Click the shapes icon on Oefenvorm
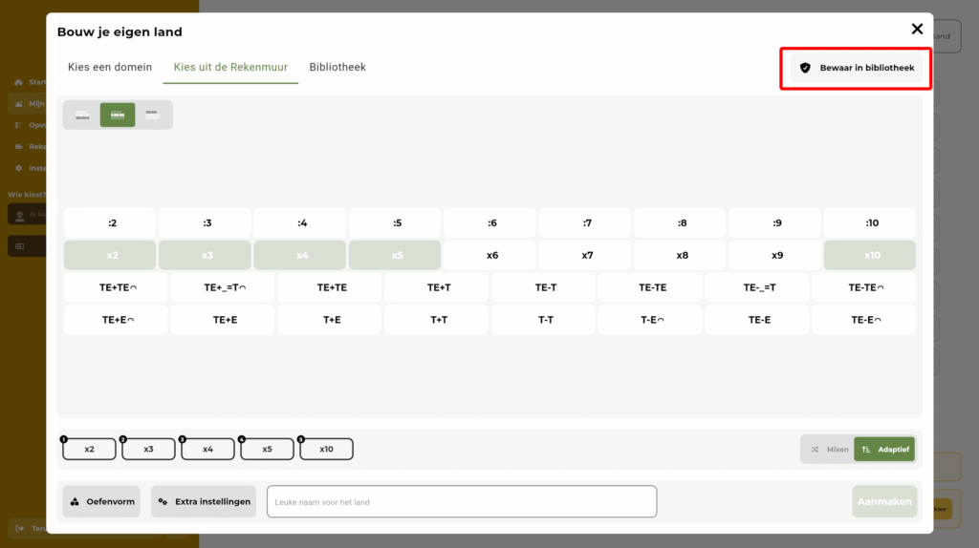Viewport: 979px width, 548px height. pyautogui.click(x=76, y=501)
